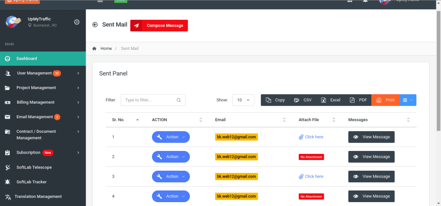The image size is (441, 206).
Task: Click the settings gear beside UpMyTraffic profile
Action: click(77, 22)
